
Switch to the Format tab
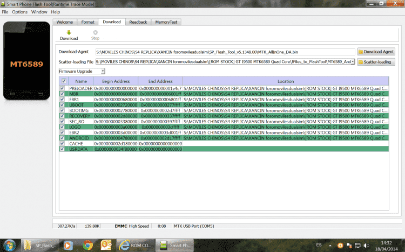[87, 22]
